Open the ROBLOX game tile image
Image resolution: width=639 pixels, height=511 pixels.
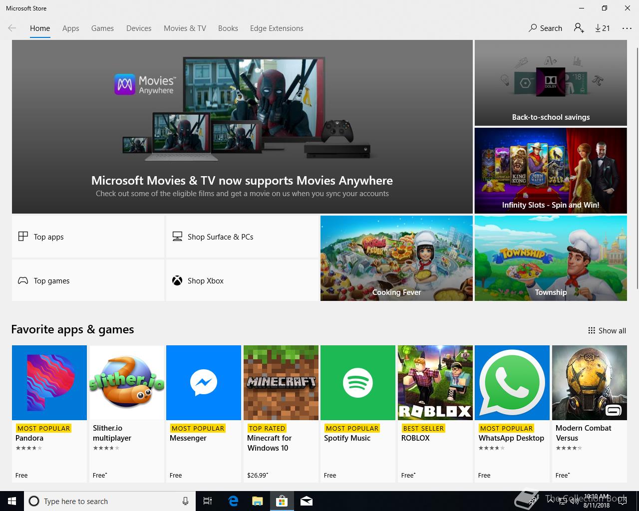pos(435,383)
